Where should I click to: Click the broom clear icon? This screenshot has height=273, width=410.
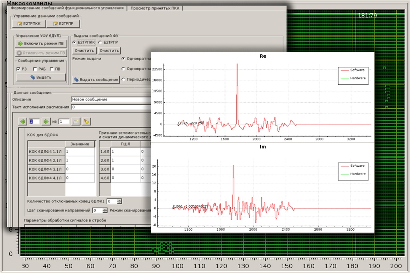[x=87, y=121]
